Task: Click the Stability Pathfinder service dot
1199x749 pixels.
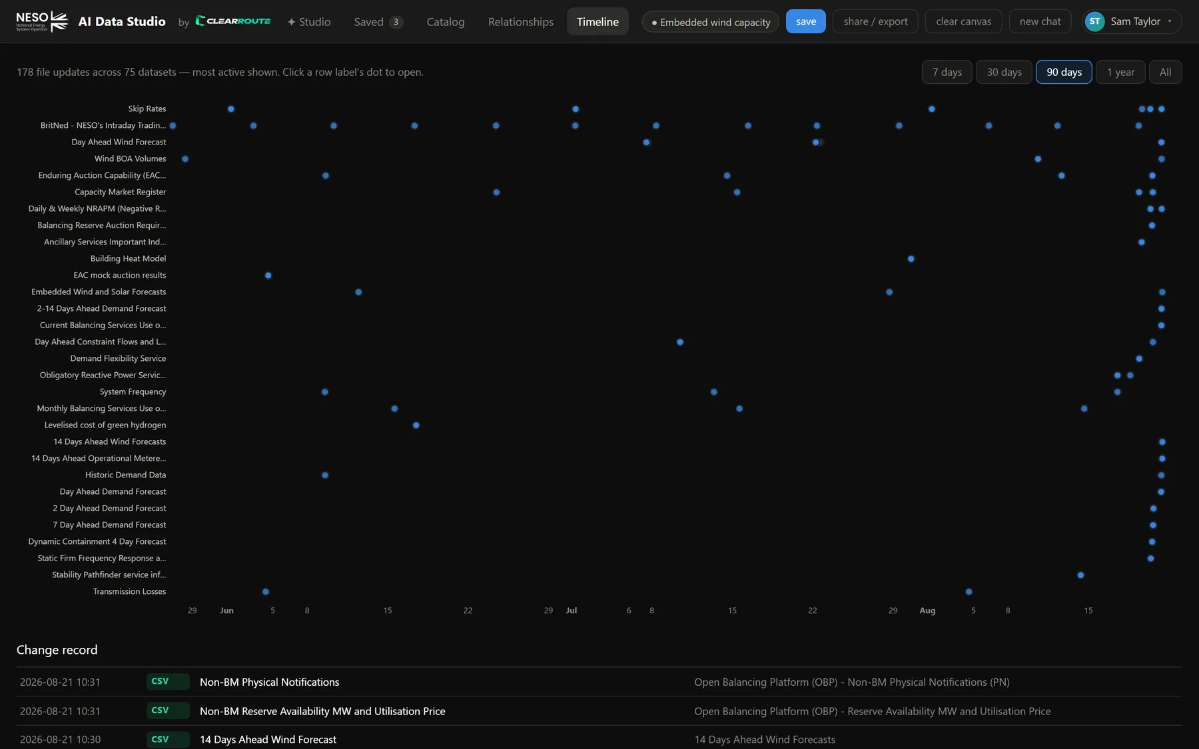Action: (x=1080, y=575)
